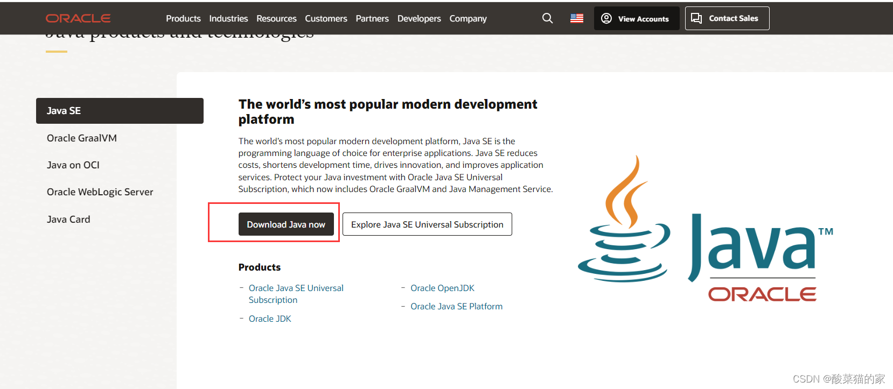Open the search magnifier icon
893x389 pixels.
click(547, 18)
